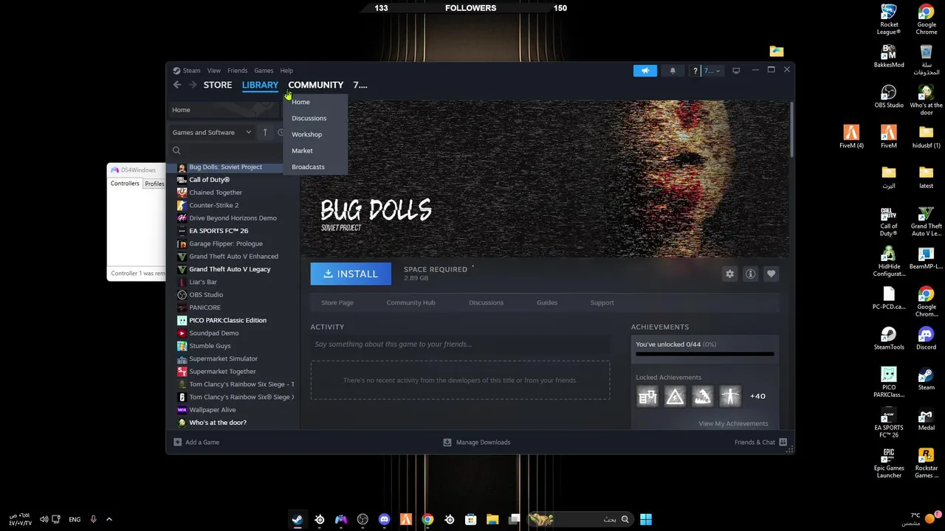Click the second locked achievement icon
This screenshot has height=531, width=945.
click(x=675, y=397)
